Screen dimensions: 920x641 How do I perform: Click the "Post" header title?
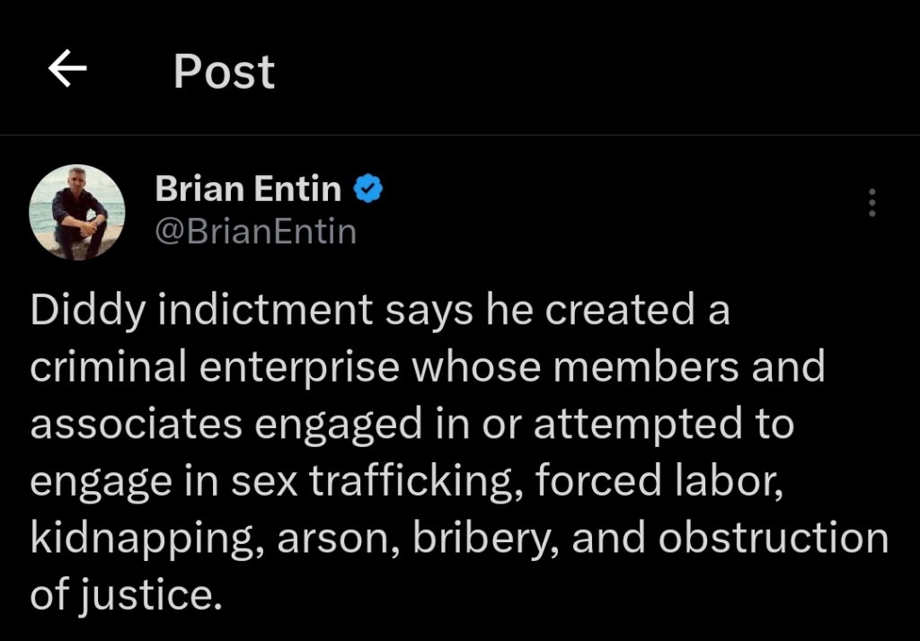tap(224, 71)
